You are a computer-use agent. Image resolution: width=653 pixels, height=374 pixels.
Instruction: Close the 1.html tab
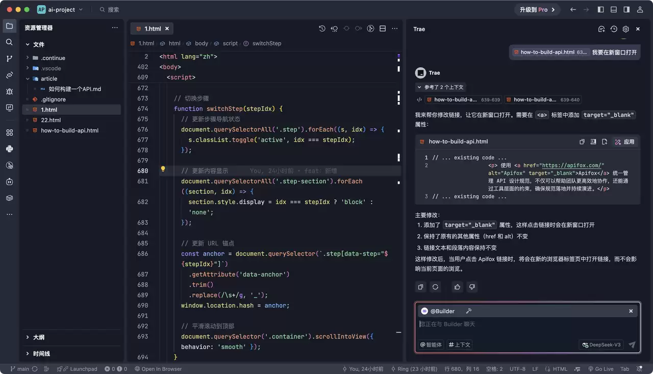[x=167, y=29]
